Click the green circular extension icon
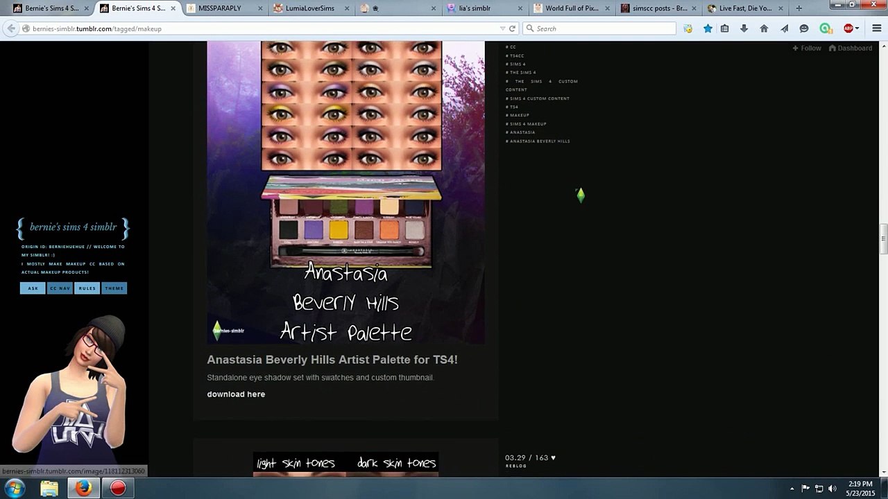The width and height of the screenshot is (888, 499). pyautogui.click(x=825, y=28)
